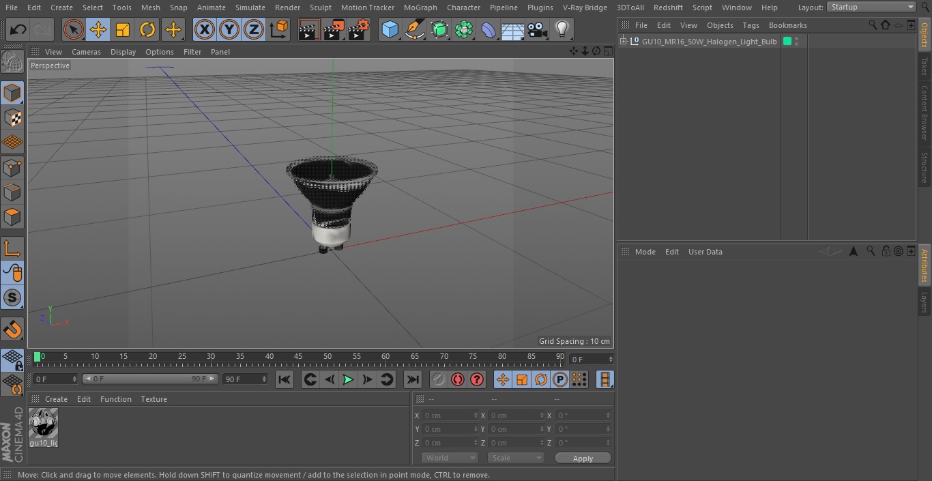Open Objects panel Tags menu
The width and height of the screenshot is (932, 481).
[x=751, y=25]
